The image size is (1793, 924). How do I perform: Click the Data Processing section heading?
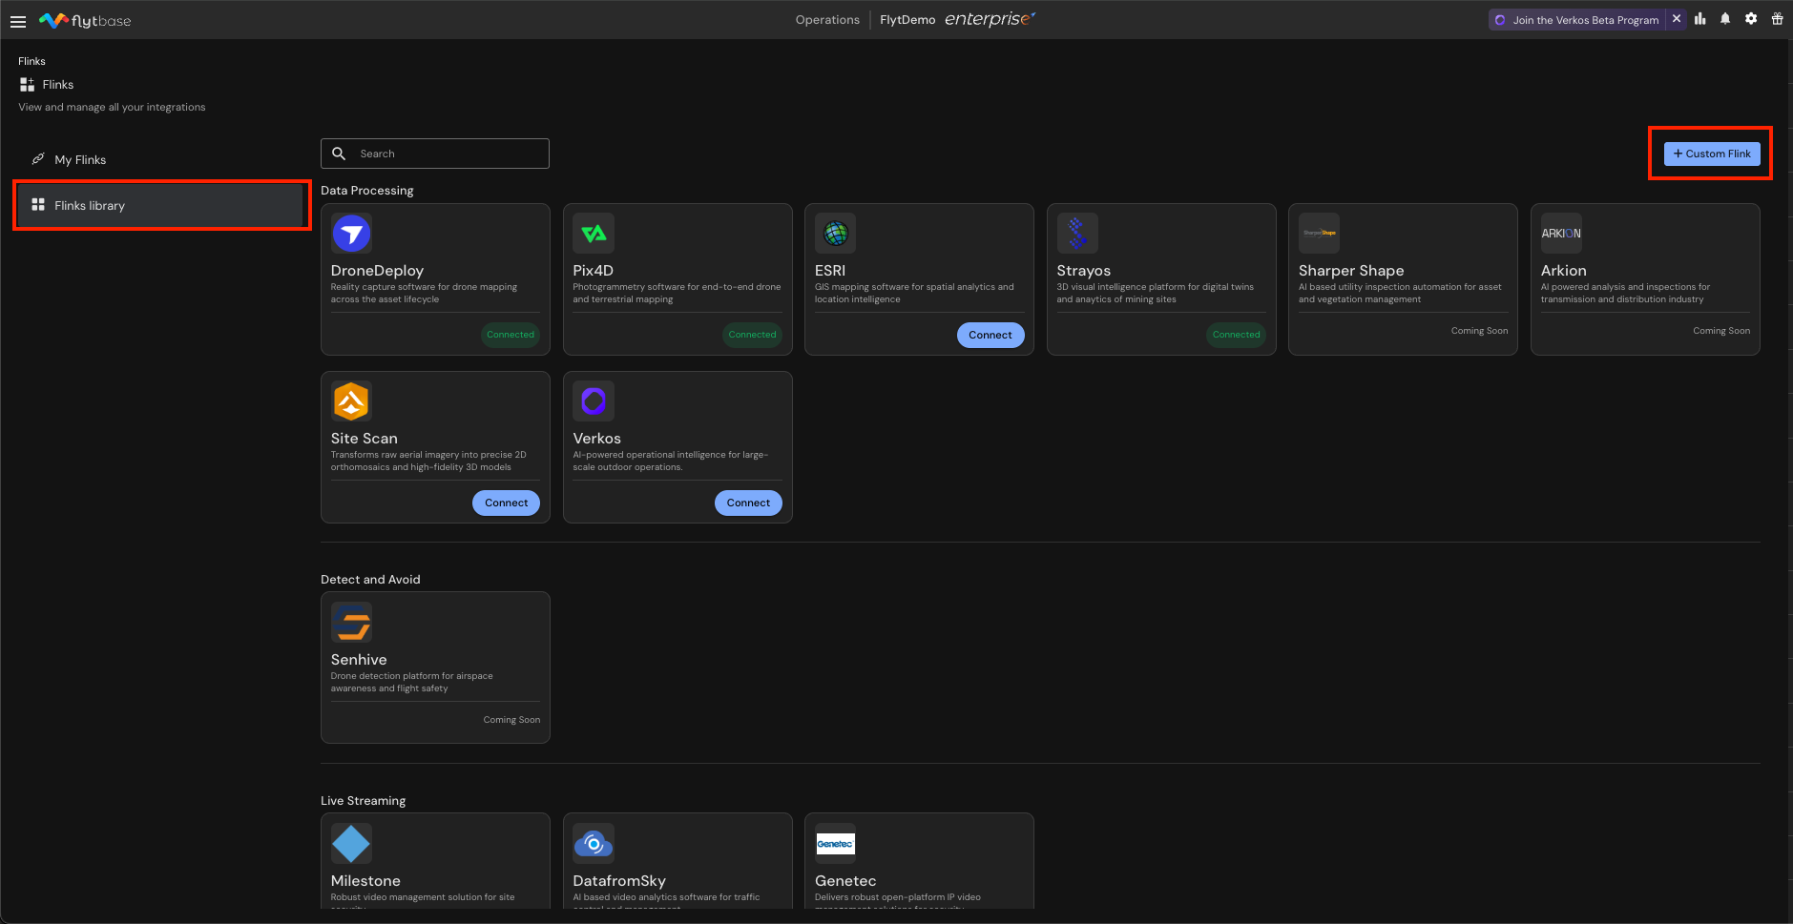point(367,191)
